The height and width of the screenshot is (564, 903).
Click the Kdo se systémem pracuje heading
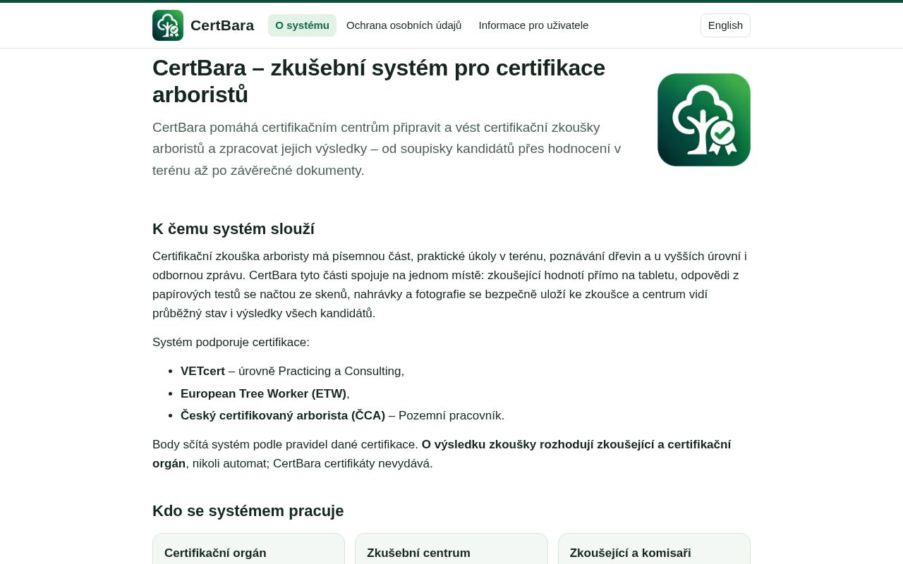pyautogui.click(x=248, y=511)
